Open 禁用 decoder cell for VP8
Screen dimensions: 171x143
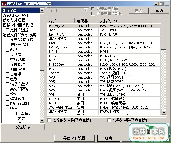coord(87,95)
